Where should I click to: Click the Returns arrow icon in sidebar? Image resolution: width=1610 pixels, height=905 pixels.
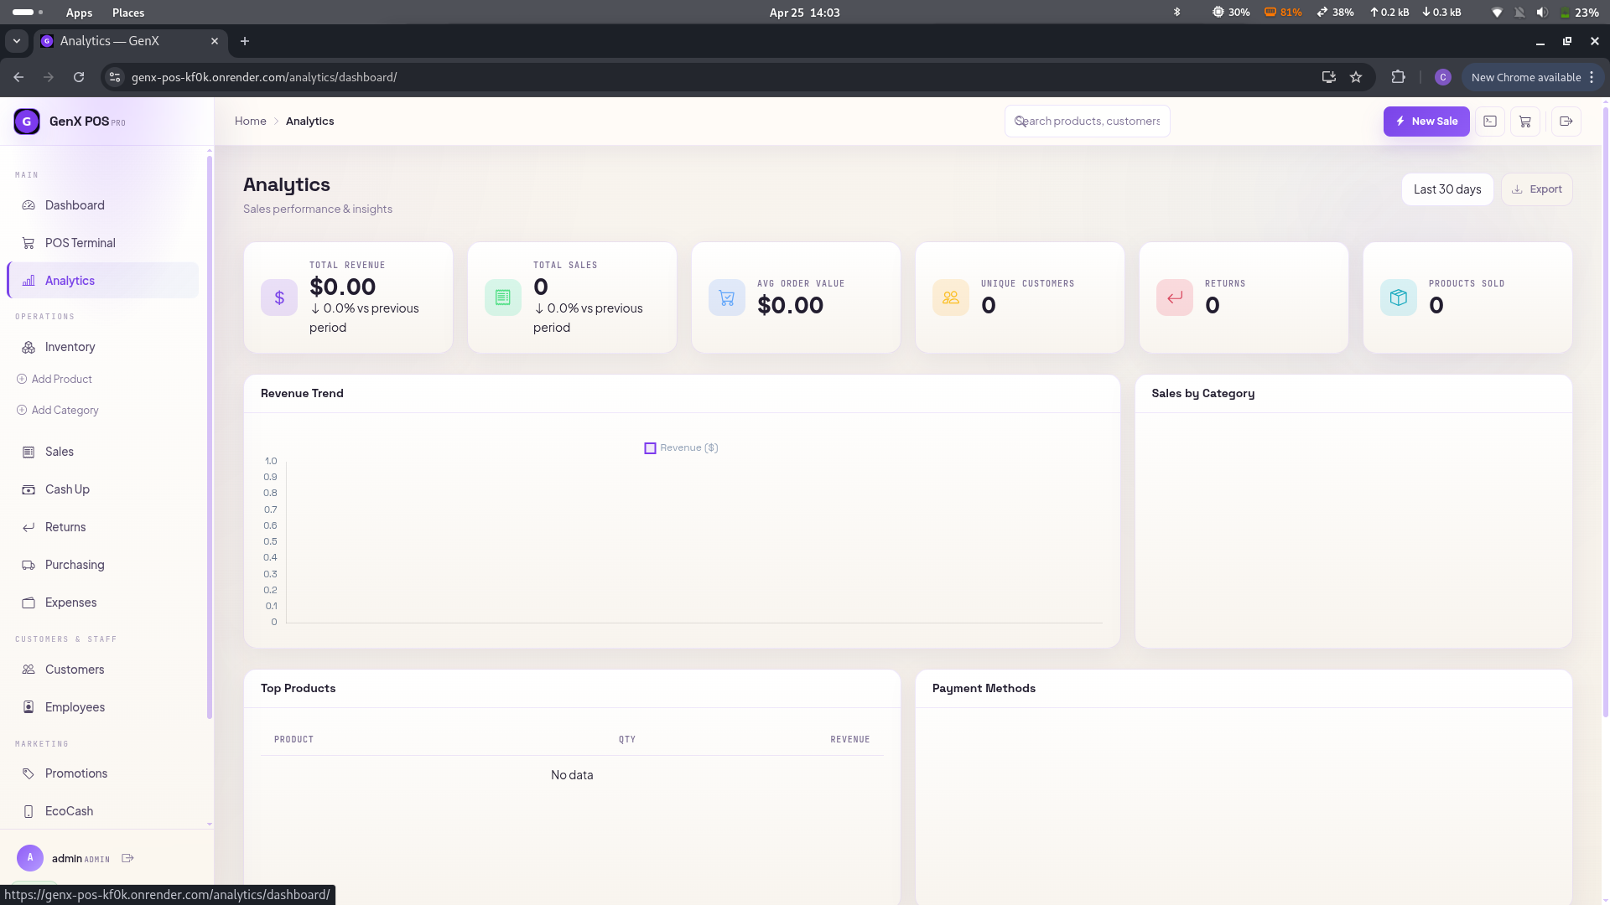point(29,527)
